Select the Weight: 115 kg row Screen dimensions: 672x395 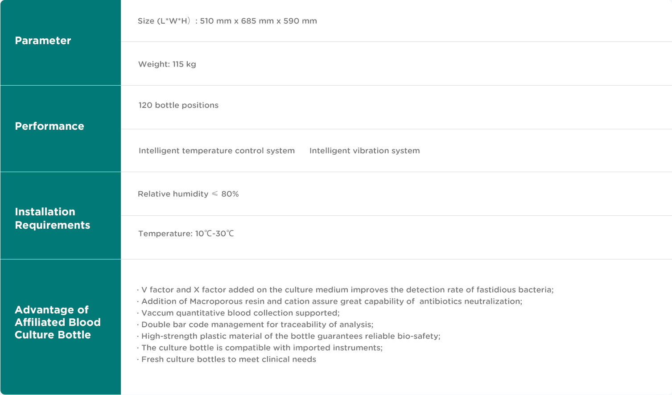point(167,64)
